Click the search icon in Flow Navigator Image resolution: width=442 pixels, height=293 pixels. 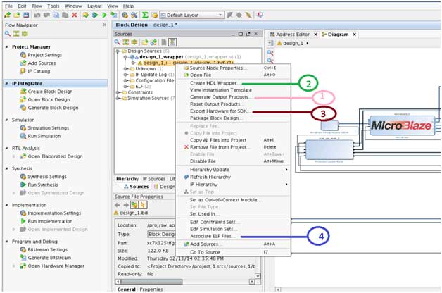click(8, 34)
